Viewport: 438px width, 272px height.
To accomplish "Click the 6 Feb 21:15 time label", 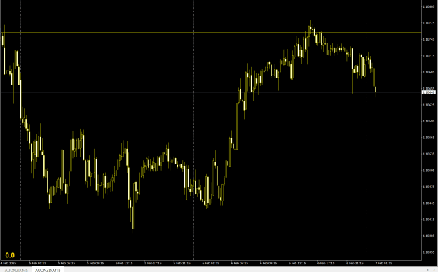I will coord(355,263).
